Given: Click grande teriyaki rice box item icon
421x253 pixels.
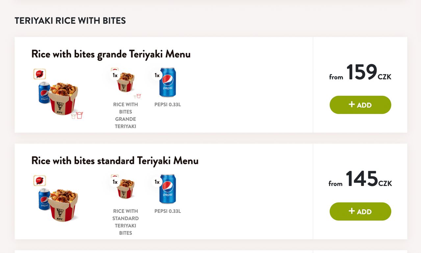Looking at the screenshot, I should click(126, 82).
